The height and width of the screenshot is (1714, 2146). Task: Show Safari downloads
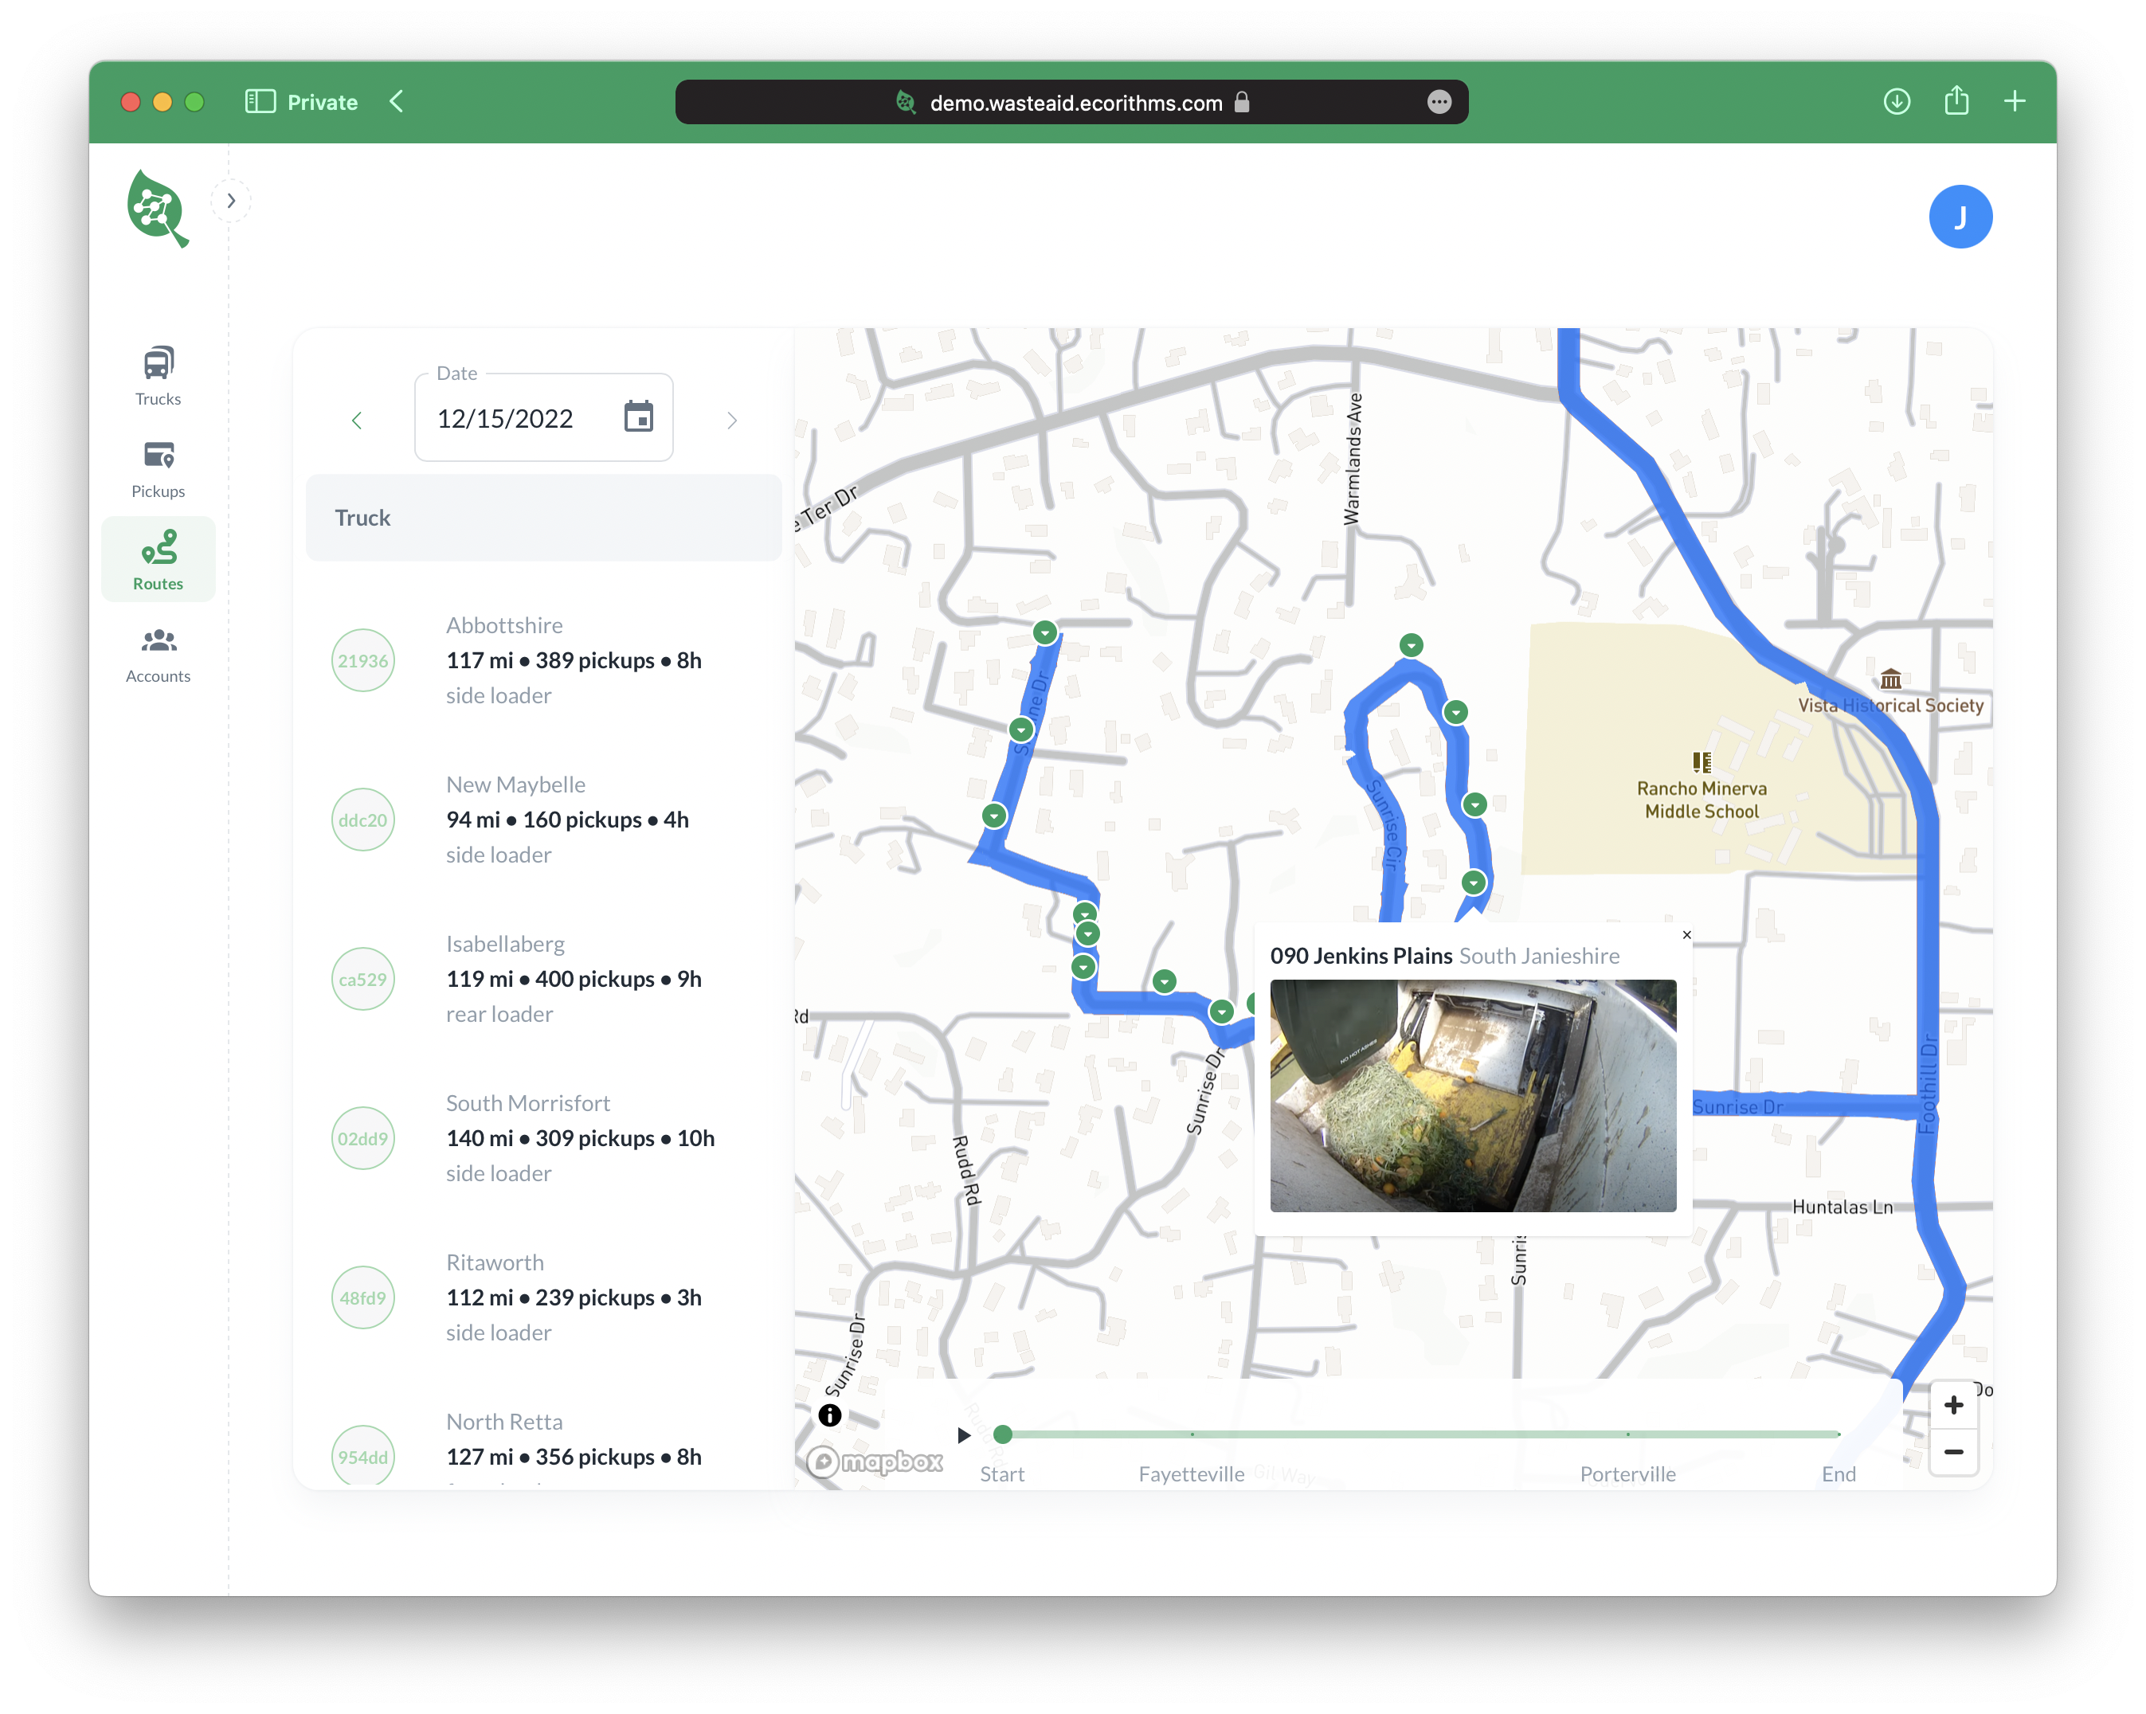coord(1896,101)
